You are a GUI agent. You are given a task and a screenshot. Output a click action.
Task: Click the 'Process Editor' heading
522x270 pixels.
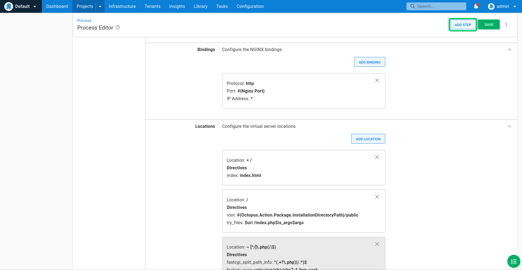click(x=95, y=28)
